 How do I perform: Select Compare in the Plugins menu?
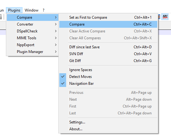32,17
